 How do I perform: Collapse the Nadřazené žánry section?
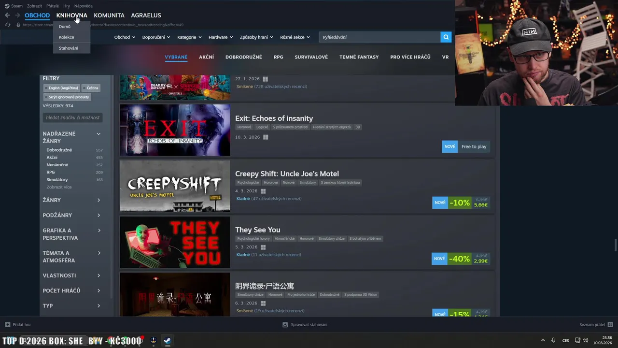(98, 134)
